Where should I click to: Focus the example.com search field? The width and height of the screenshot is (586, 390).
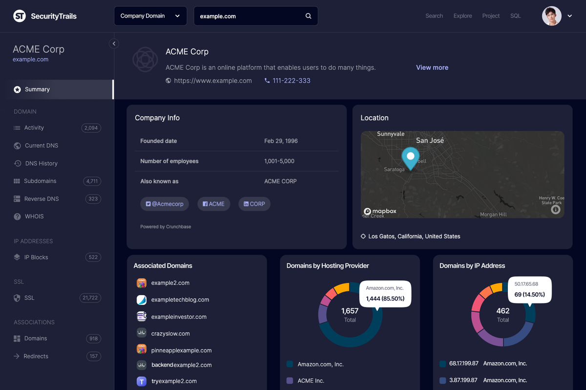click(256, 16)
